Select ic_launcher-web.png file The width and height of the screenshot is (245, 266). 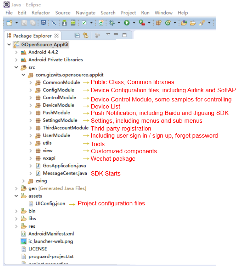tap(51, 242)
